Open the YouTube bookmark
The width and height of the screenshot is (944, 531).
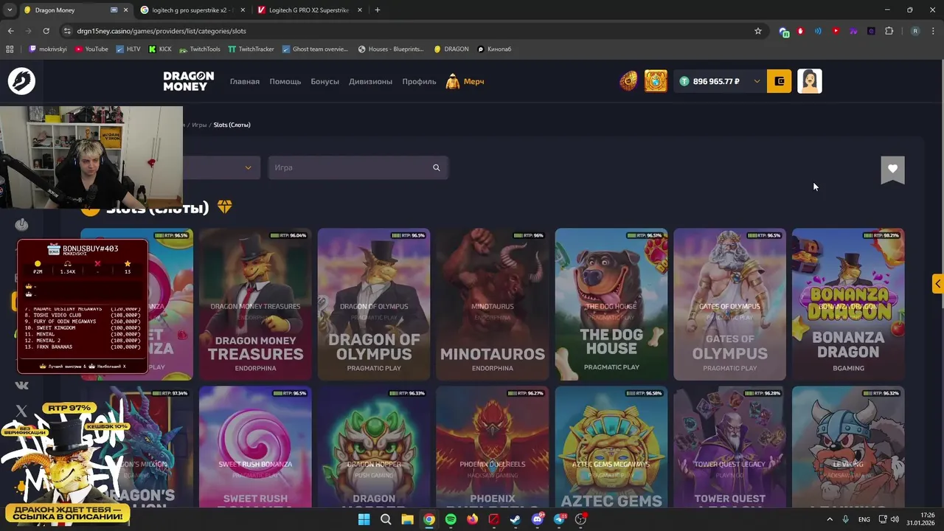(x=91, y=49)
